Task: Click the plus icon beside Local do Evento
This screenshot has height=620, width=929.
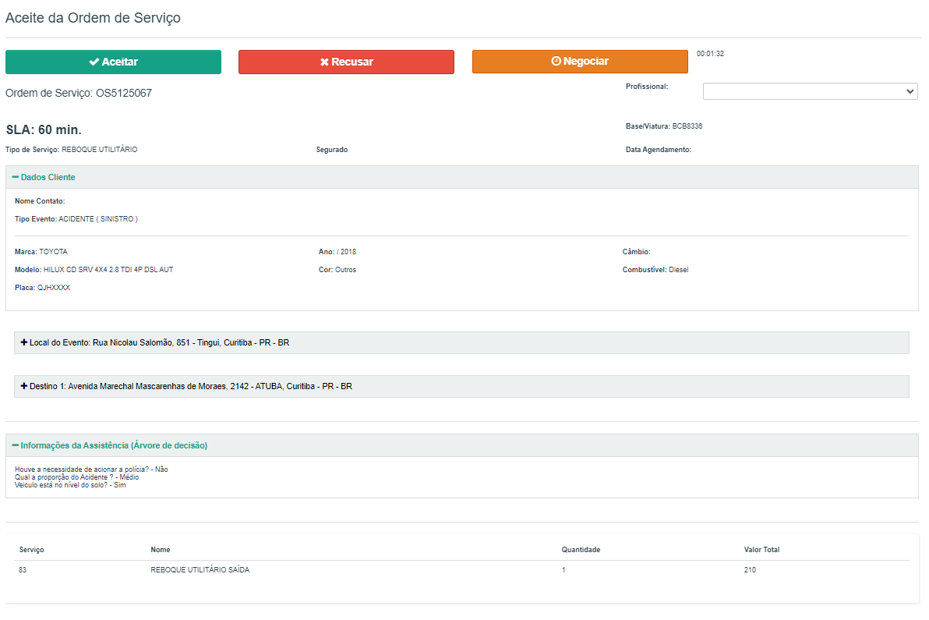Action: (24, 343)
